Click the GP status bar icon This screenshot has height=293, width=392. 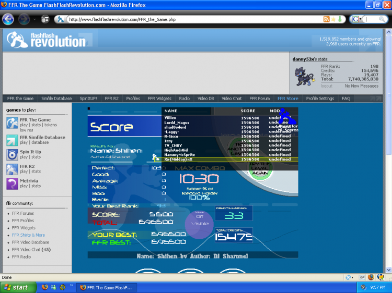click(362, 277)
